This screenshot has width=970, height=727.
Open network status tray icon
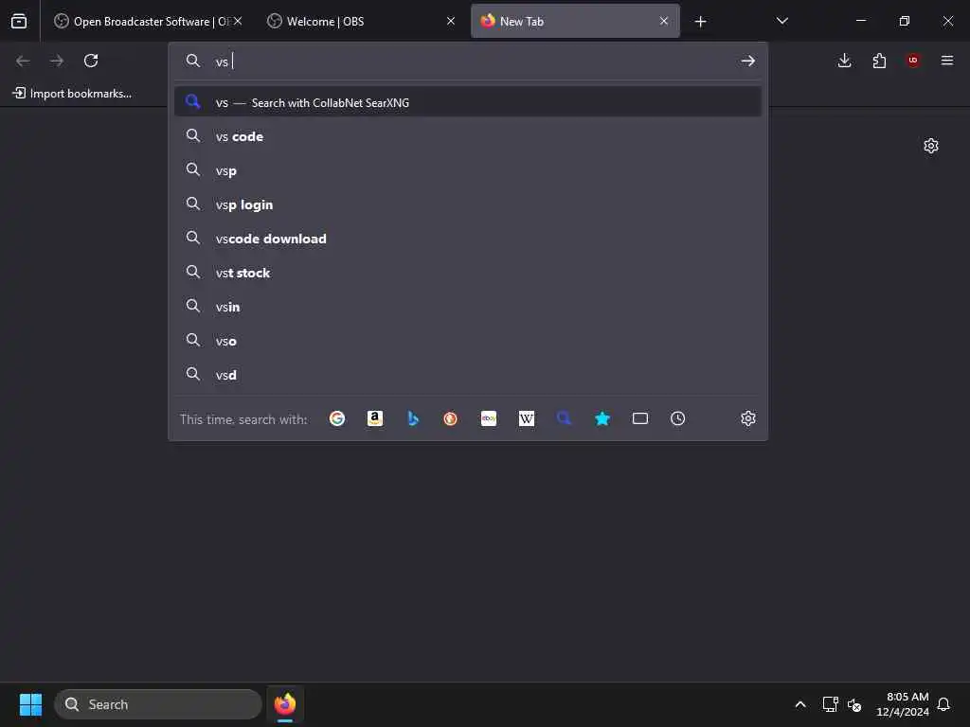coord(830,704)
